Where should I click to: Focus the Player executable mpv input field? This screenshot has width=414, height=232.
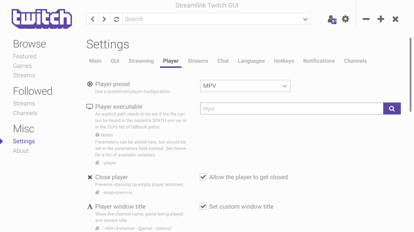coord(292,109)
